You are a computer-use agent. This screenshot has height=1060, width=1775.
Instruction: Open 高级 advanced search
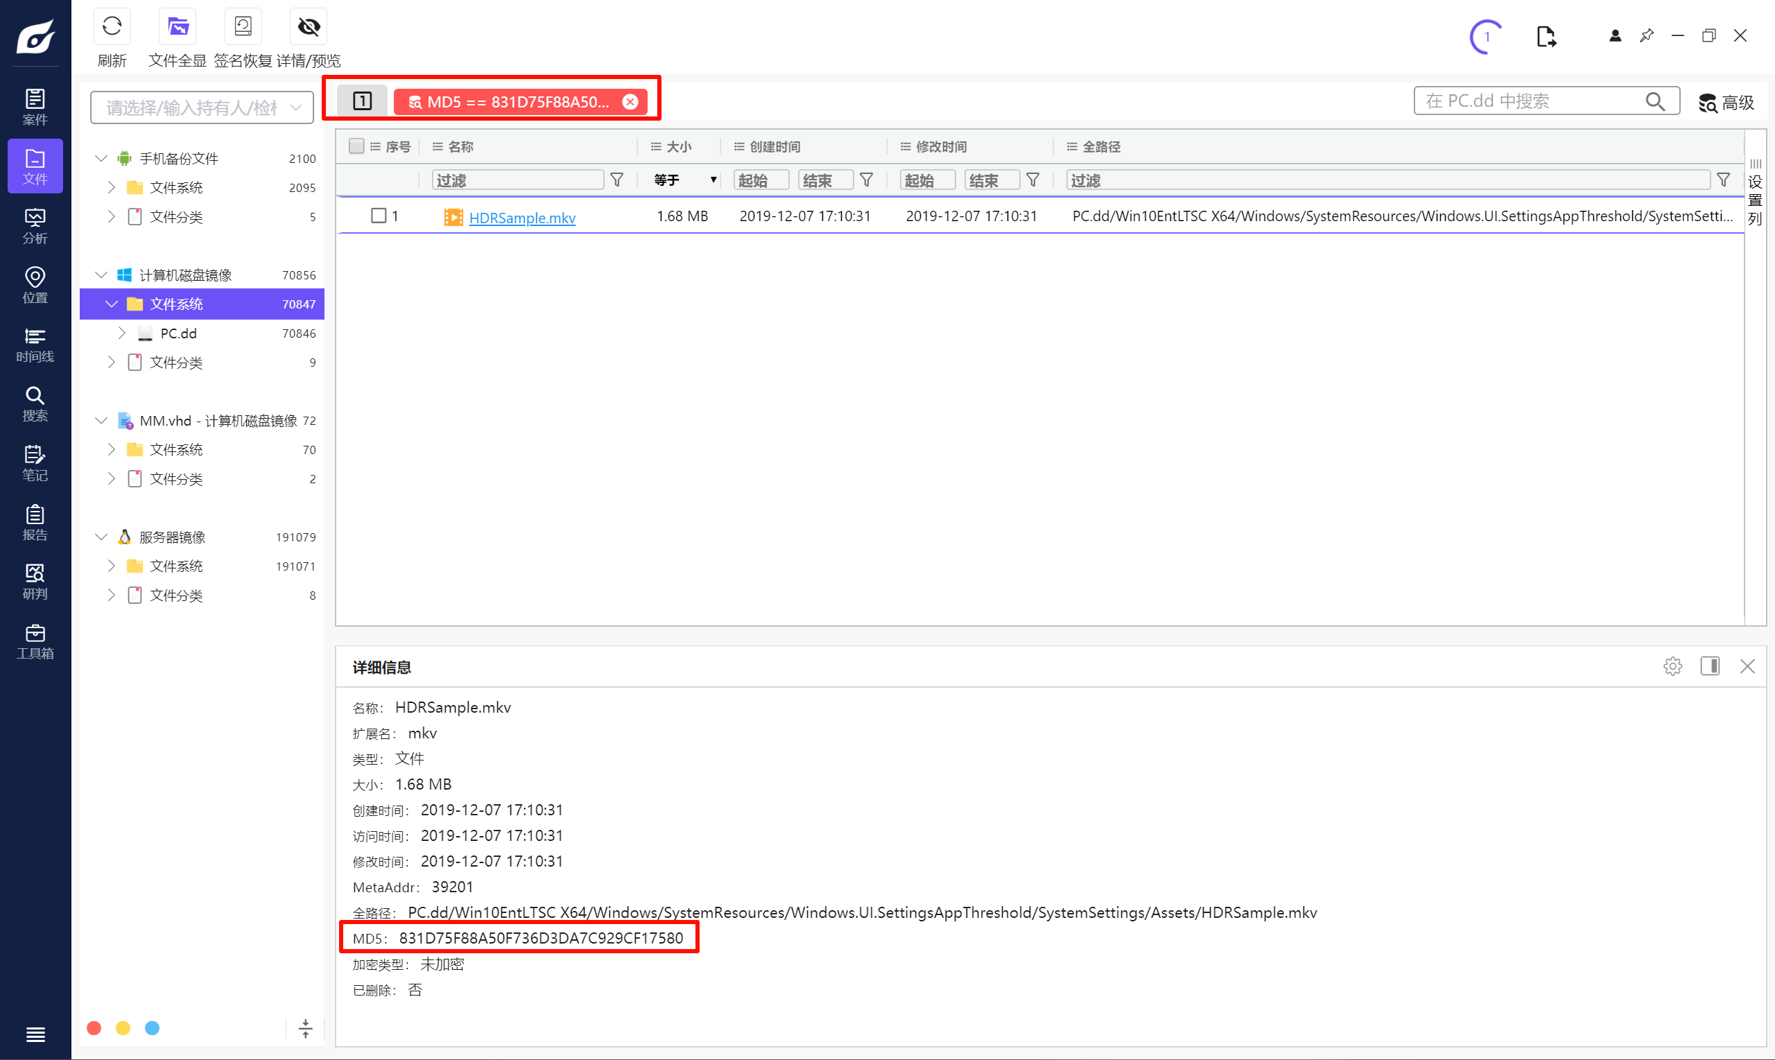pyautogui.click(x=1726, y=102)
